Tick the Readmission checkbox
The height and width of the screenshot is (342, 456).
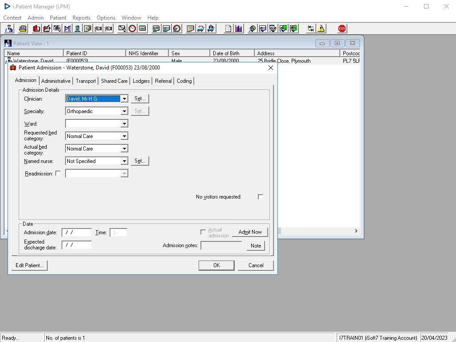point(58,173)
